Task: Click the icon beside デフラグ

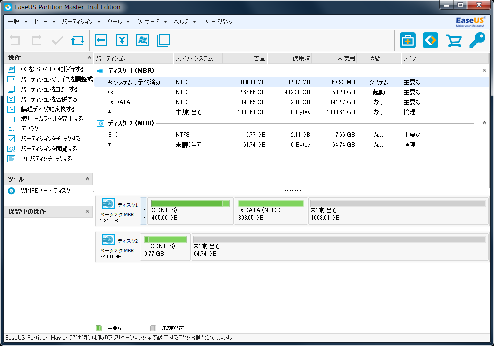Action: click(x=11, y=129)
